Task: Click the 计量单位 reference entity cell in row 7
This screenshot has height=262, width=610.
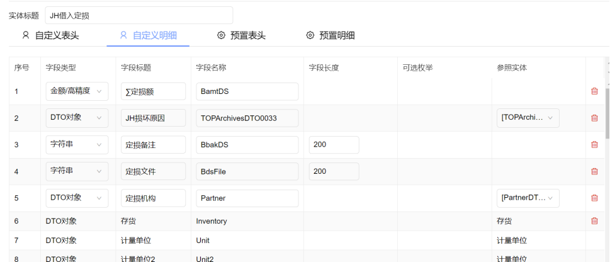Action: [539, 241]
